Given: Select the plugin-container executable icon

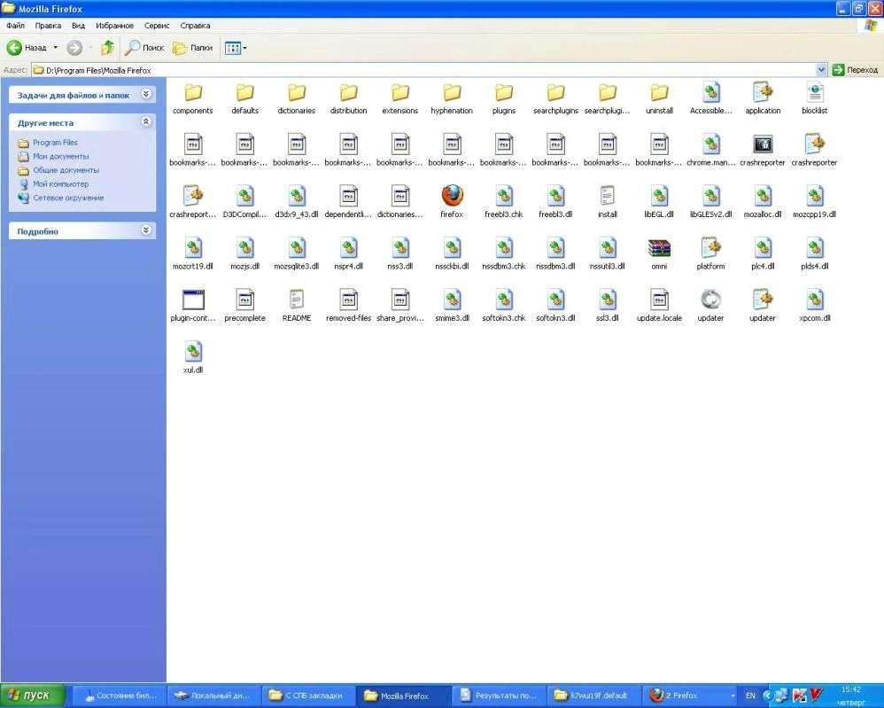Looking at the screenshot, I should pos(193,300).
